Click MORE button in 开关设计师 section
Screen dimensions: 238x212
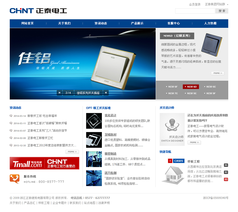coord(194,142)
